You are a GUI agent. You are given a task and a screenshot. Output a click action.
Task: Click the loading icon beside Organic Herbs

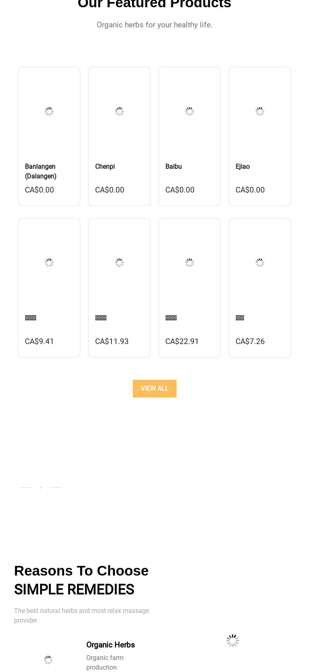(48, 660)
